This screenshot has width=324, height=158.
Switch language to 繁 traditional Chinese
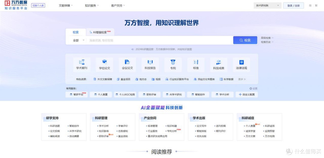point(316,6)
